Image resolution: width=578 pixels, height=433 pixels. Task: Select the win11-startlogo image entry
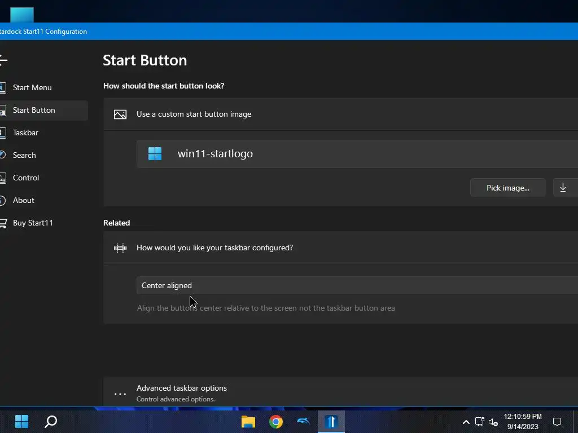(357, 153)
